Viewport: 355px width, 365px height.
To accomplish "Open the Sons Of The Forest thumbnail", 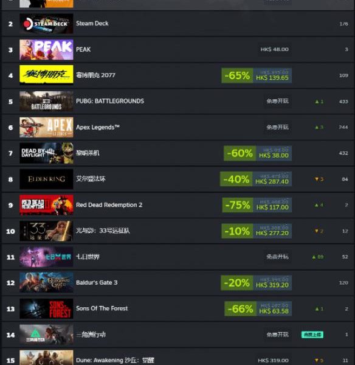I will pos(46,308).
